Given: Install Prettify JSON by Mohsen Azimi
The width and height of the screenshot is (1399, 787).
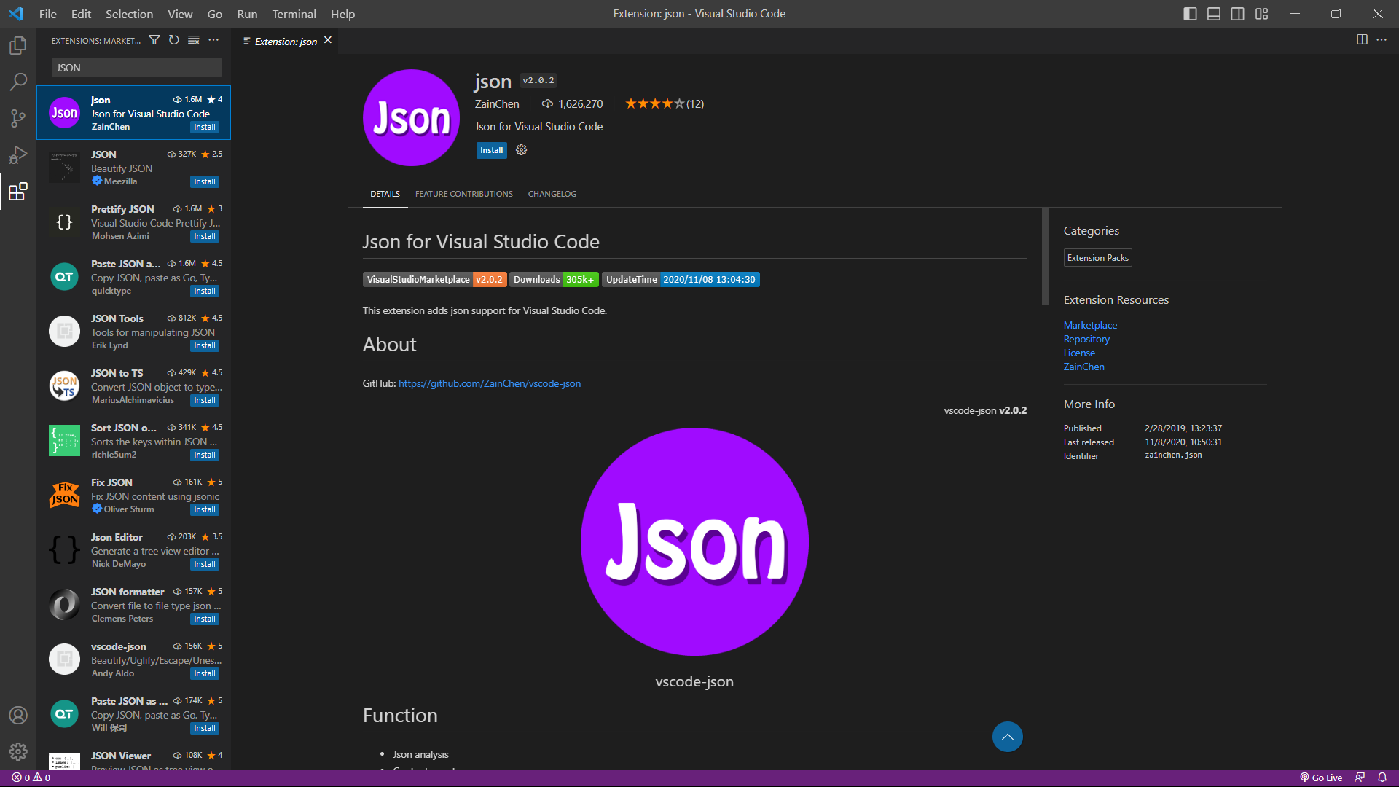Looking at the screenshot, I should pyautogui.click(x=205, y=236).
